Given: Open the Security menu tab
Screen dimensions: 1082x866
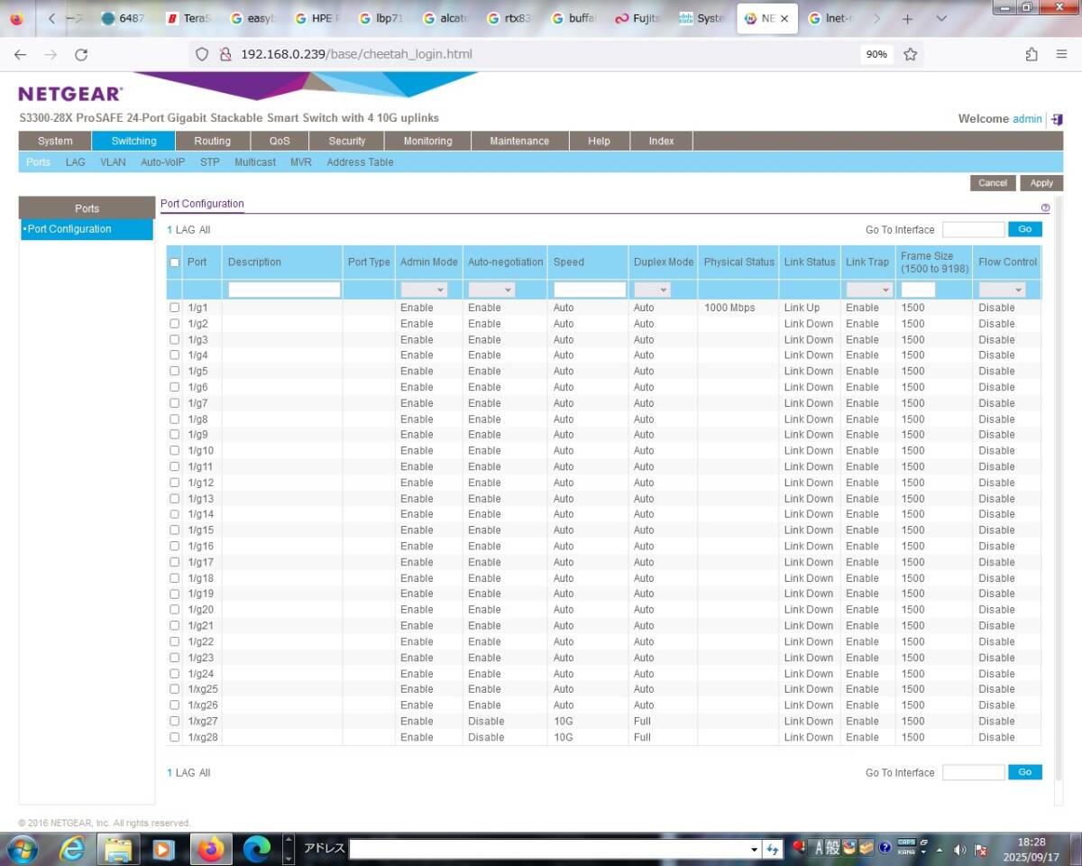Looking at the screenshot, I should pos(346,141).
